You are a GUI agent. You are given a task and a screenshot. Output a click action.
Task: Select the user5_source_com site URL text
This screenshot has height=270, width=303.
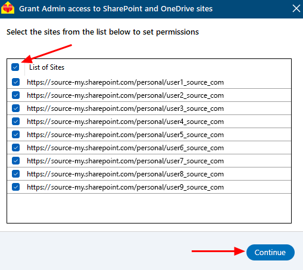(125, 135)
